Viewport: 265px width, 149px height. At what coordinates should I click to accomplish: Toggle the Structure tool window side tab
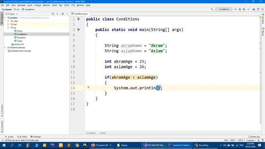pos(2,111)
